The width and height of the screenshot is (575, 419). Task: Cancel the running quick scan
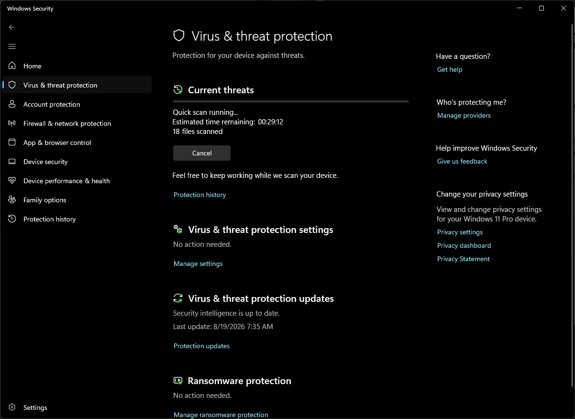[x=202, y=153]
